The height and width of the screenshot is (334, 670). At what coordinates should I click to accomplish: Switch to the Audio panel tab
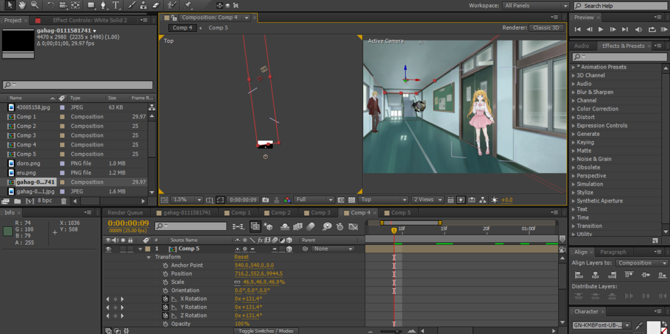582,46
